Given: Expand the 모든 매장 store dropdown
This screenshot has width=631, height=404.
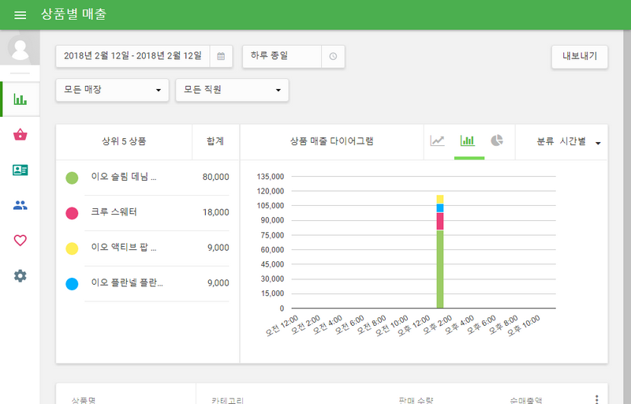Looking at the screenshot, I should coord(112,90).
